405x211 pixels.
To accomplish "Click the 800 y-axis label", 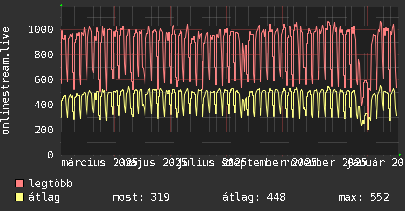I will (44, 54).
